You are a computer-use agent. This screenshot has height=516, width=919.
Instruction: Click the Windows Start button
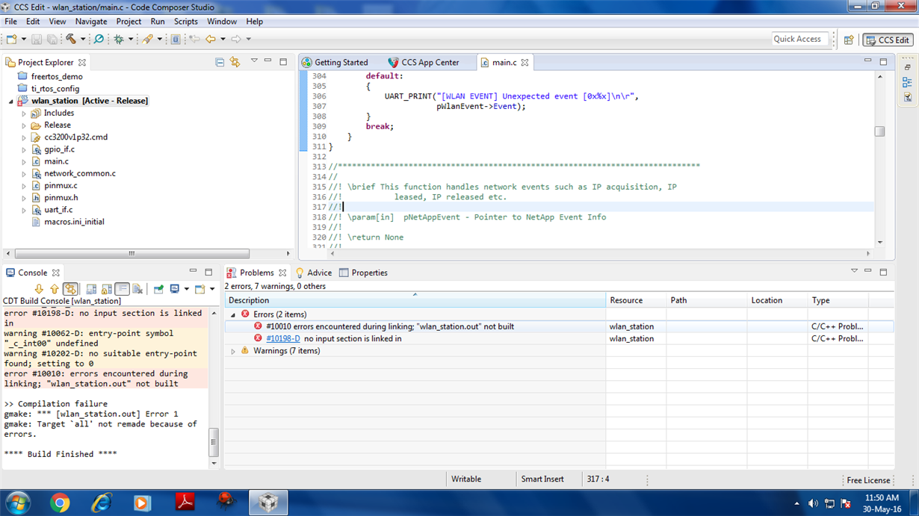17,503
